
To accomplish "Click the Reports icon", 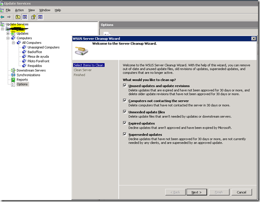I will pyautogui.click(x=13, y=80).
